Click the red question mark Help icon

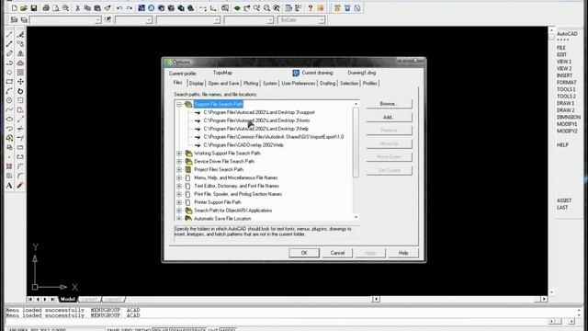pos(311,8)
